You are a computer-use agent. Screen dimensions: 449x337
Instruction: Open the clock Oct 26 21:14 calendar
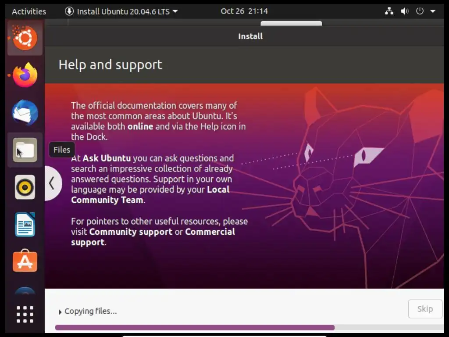click(244, 11)
